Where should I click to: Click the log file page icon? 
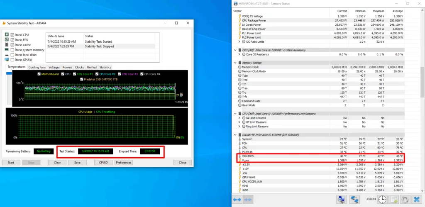coord(393,200)
